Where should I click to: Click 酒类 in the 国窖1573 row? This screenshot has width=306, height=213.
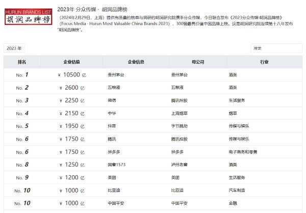point(233,165)
